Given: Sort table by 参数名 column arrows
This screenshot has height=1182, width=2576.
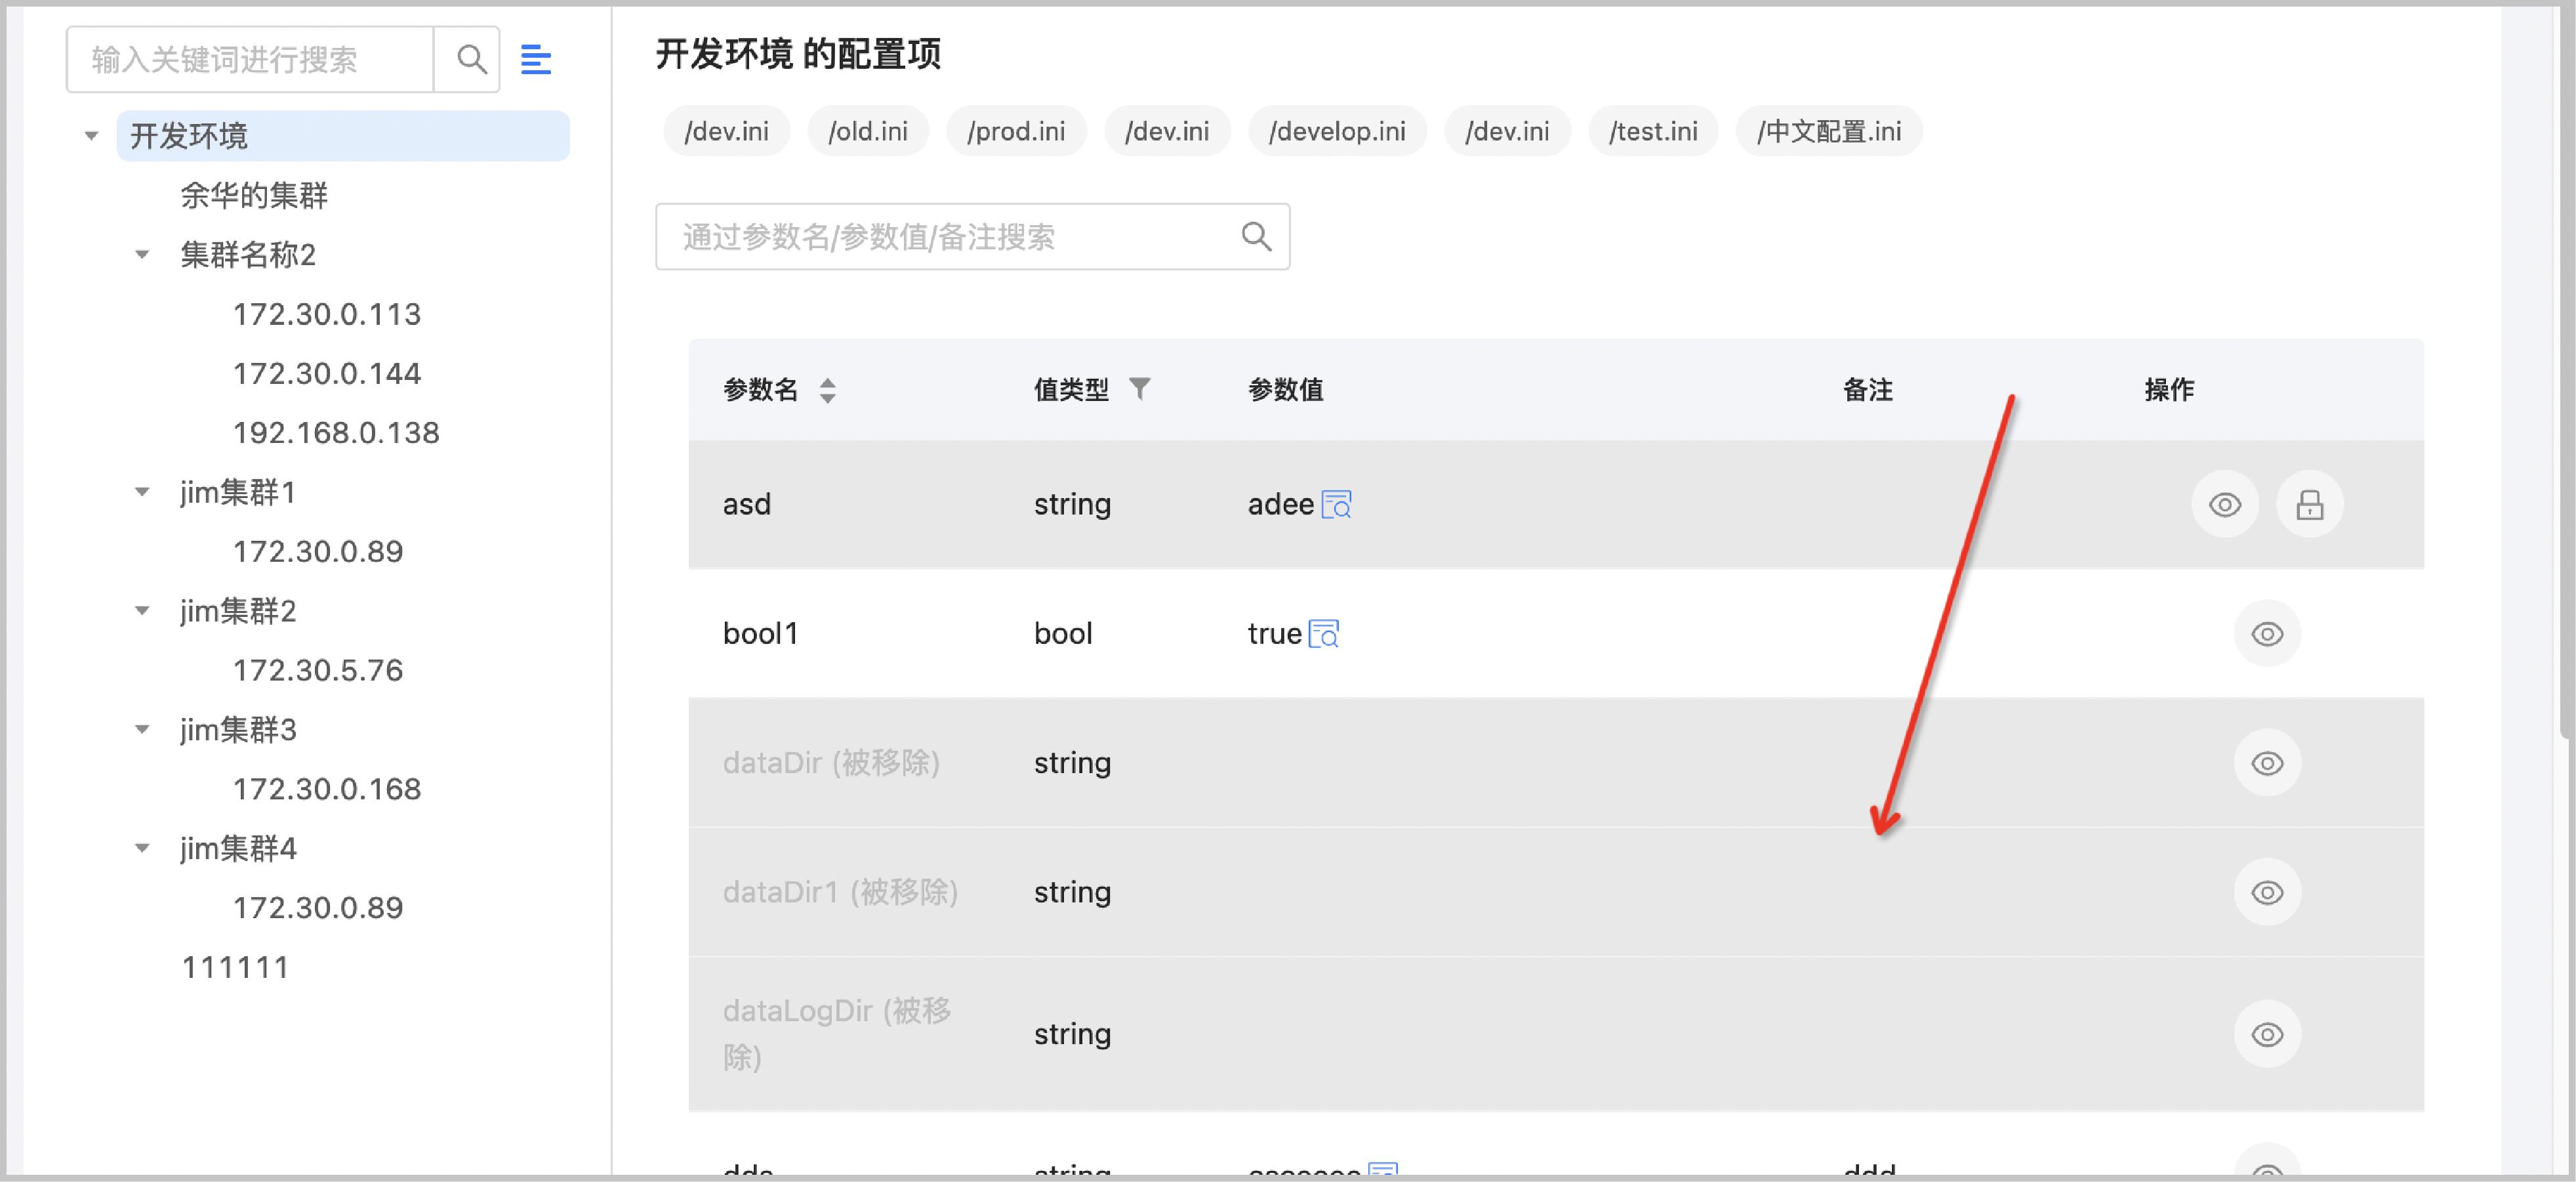Looking at the screenshot, I should (827, 390).
